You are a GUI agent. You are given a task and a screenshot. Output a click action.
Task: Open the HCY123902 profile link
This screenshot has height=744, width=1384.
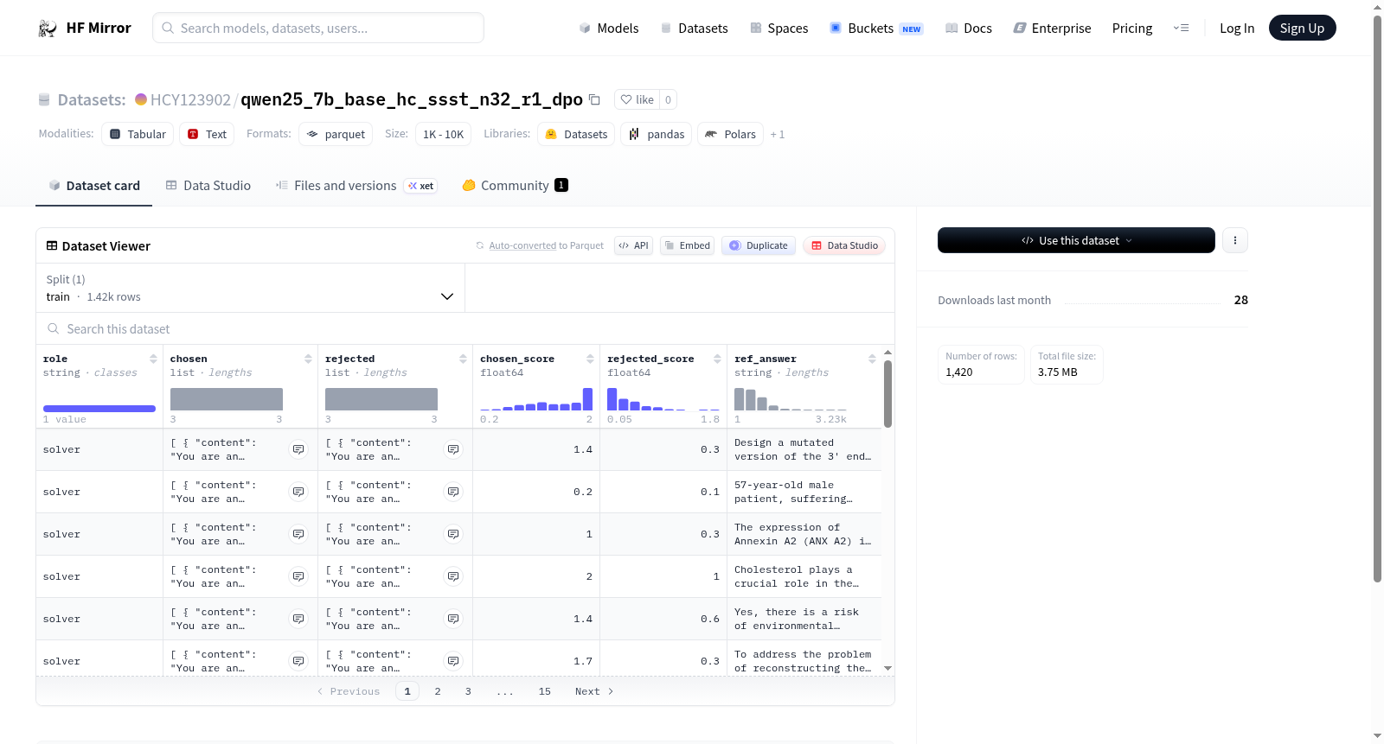[x=190, y=99]
